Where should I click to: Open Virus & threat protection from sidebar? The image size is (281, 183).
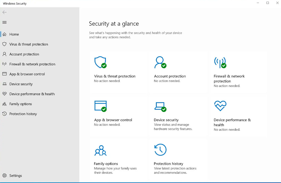coord(29,44)
